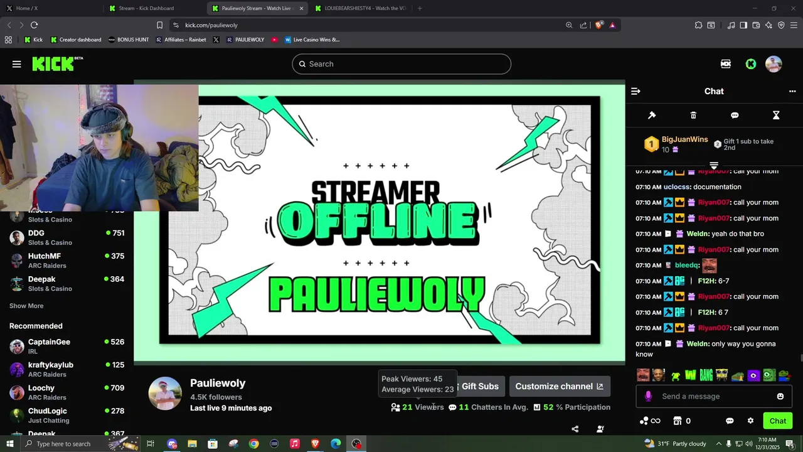Insert the BANG emote from quick emotes
Viewport: 803px width, 452px height.
click(706, 375)
